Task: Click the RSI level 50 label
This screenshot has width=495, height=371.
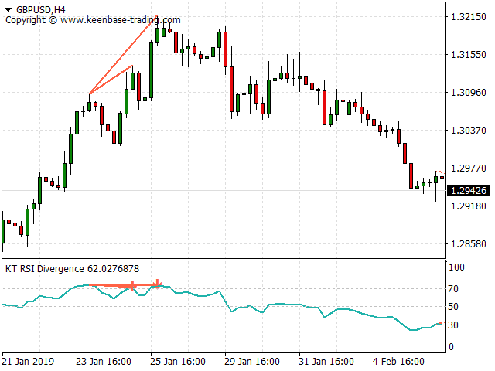Action: (x=453, y=307)
